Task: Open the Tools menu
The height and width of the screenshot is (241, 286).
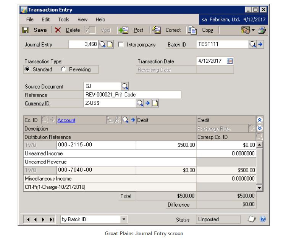Action: 64,19
